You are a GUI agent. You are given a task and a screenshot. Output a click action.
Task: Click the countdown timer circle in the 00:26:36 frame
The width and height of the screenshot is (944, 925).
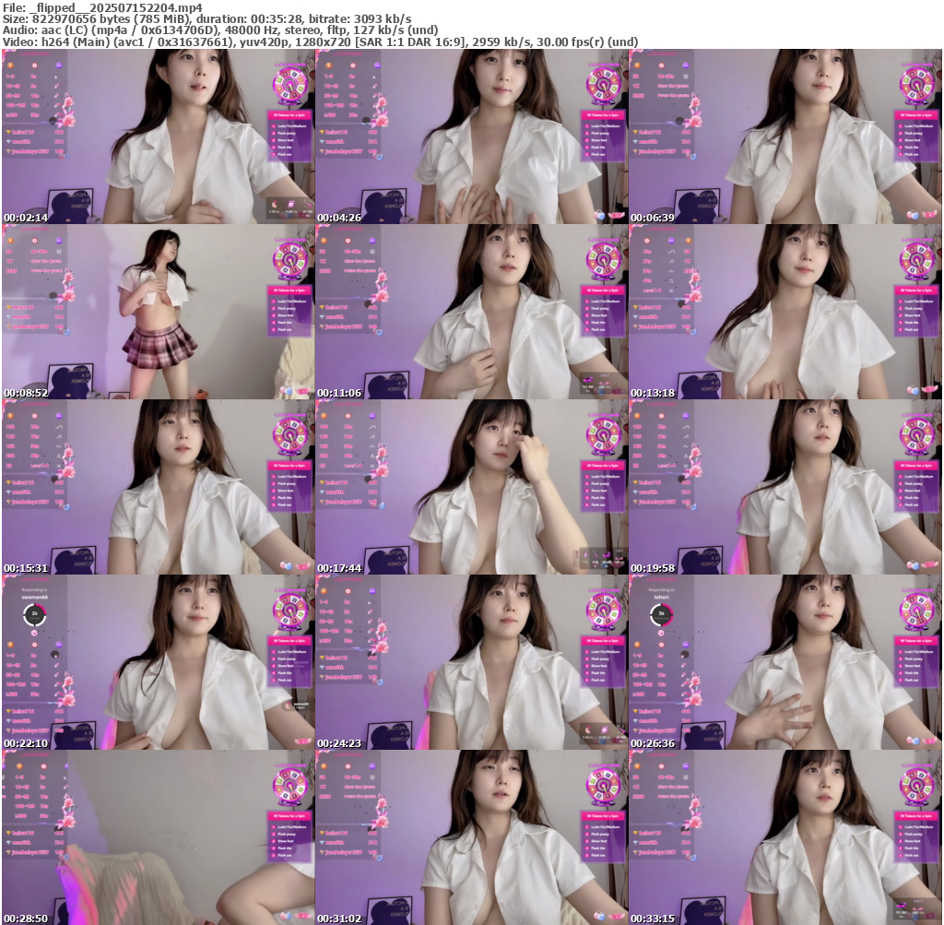click(661, 614)
